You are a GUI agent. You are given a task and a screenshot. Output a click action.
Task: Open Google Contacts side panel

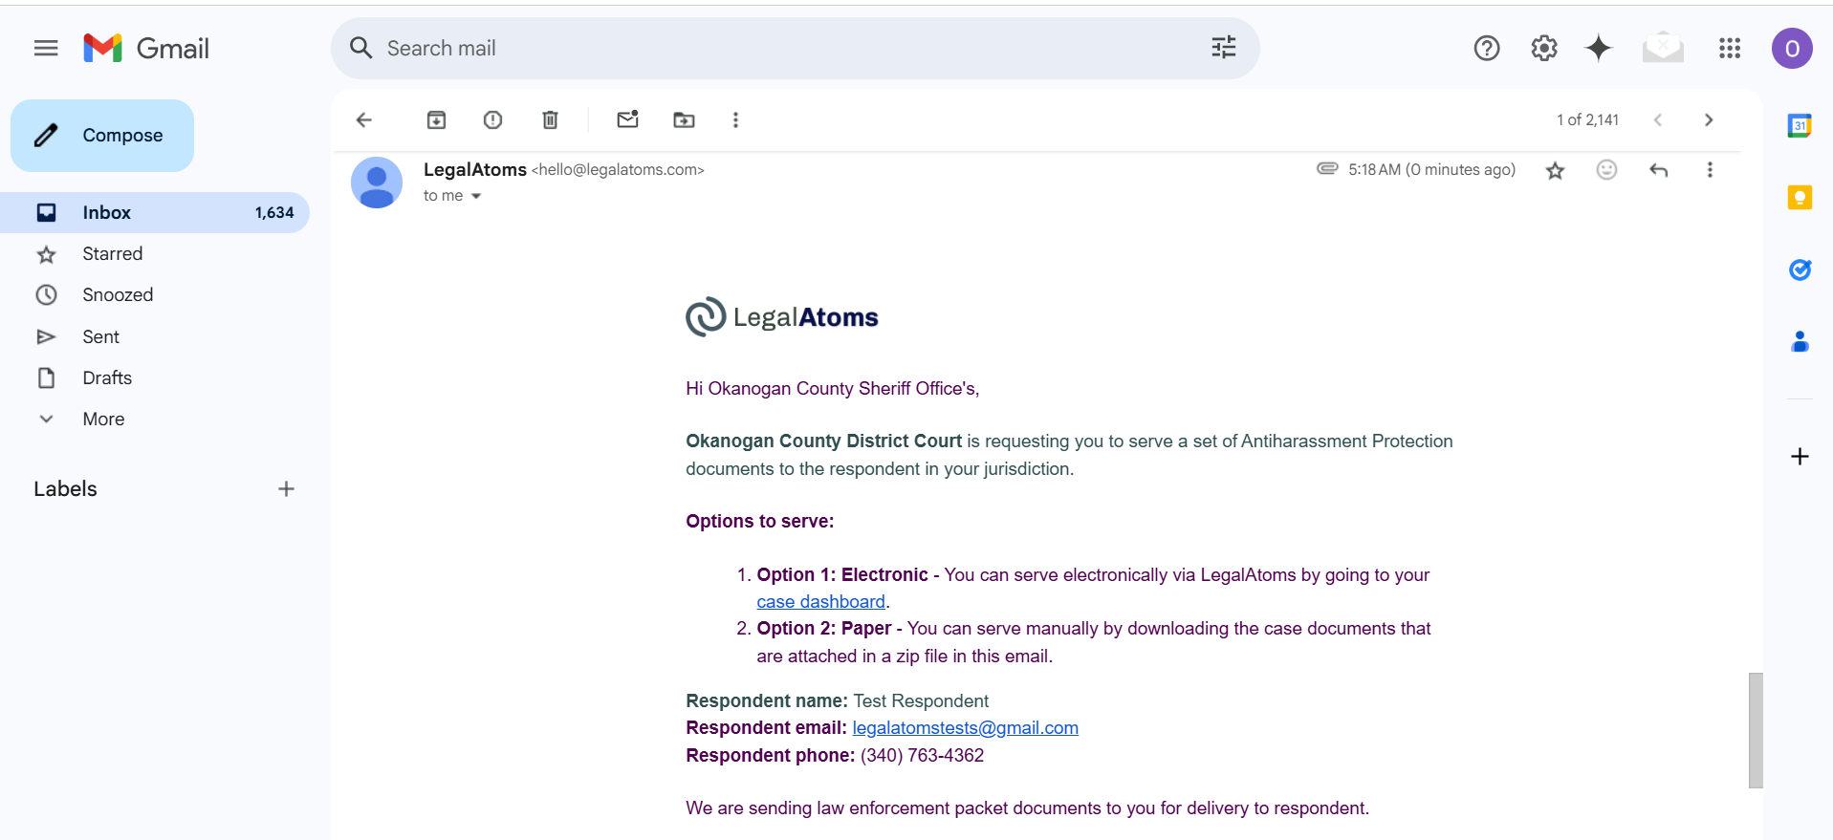coord(1800,341)
